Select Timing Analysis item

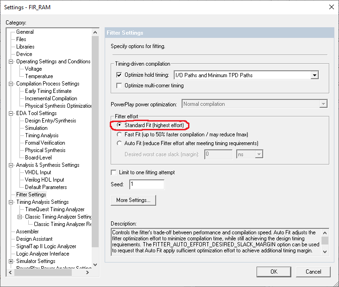click(42, 135)
